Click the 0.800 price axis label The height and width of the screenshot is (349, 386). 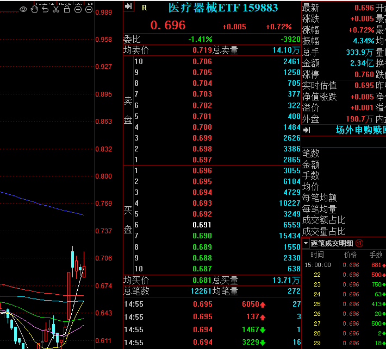click(x=104, y=176)
